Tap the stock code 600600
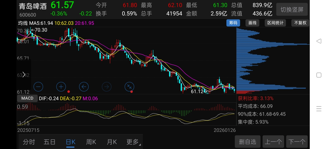Image resolution: width=328 pixels, height=149 pixels. pos(28,15)
